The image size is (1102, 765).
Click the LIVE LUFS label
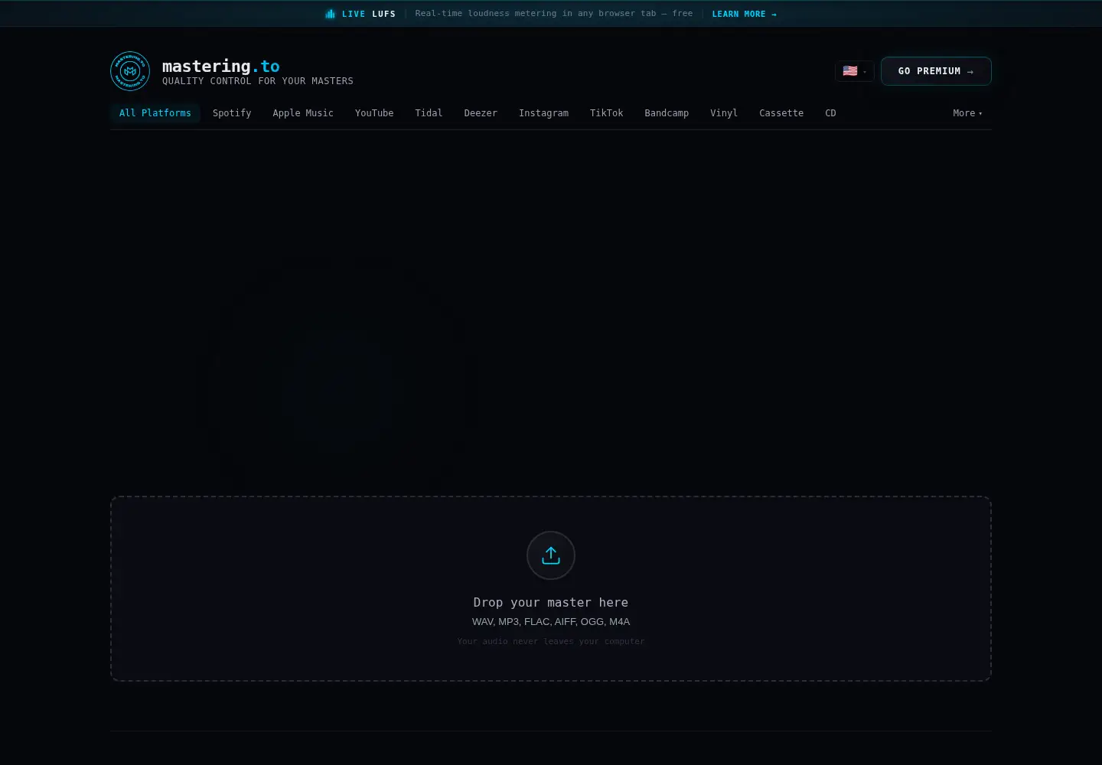(369, 14)
